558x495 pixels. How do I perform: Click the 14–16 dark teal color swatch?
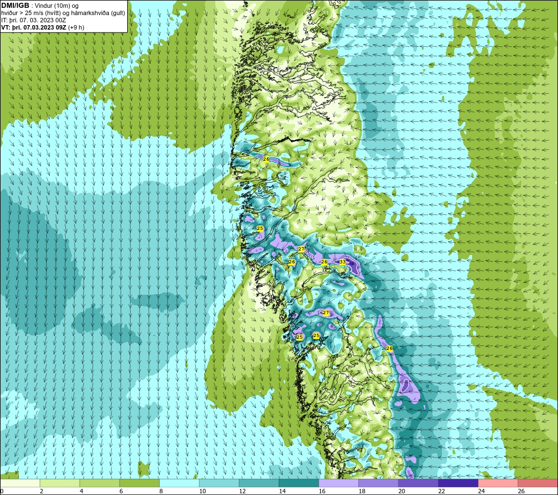tap(299, 483)
